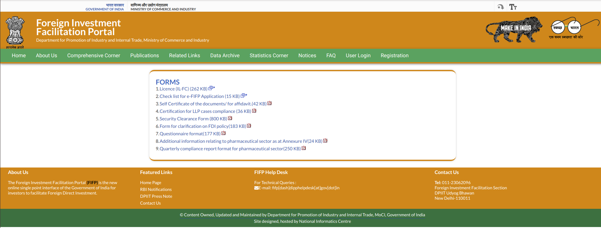
Task: Open Check list for e-FIFP Application link
Action: pos(200,96)
